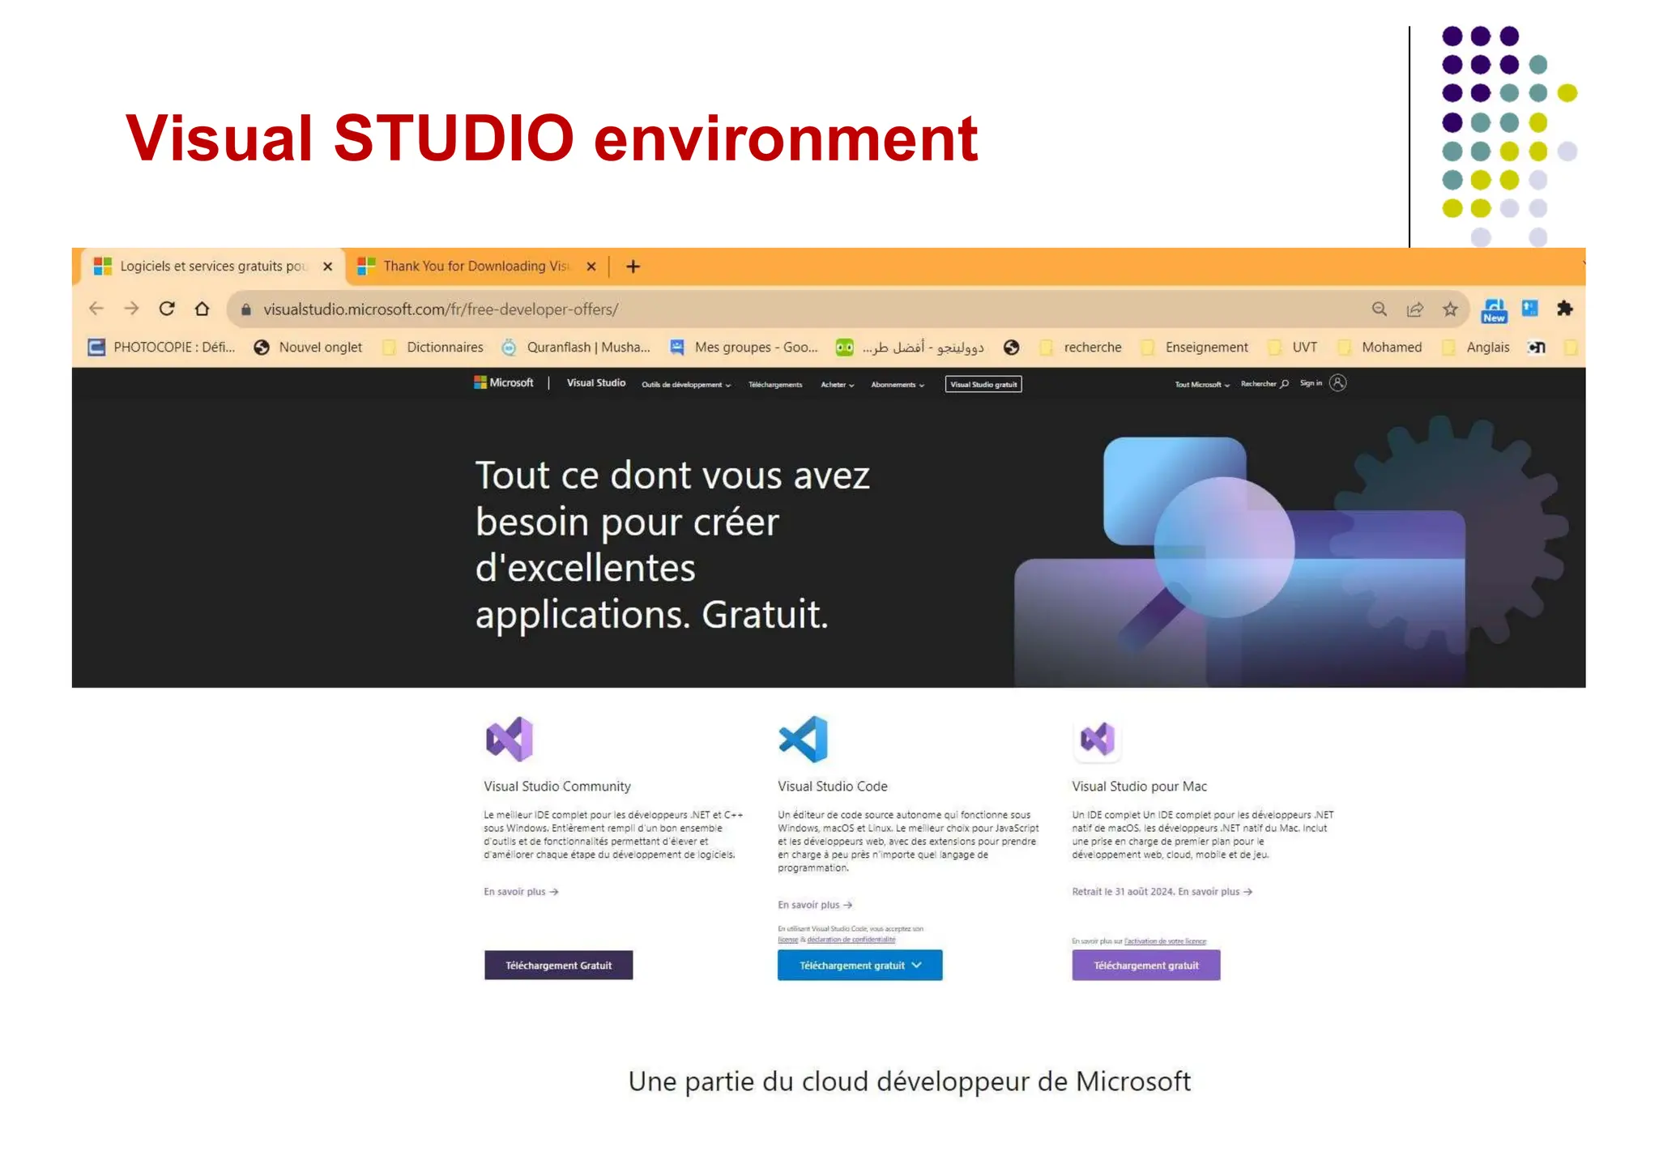Click Téléchargement gratuit for Visual Studio pour Mac
This screenshot has height=1173, width=1659.
1146,966
